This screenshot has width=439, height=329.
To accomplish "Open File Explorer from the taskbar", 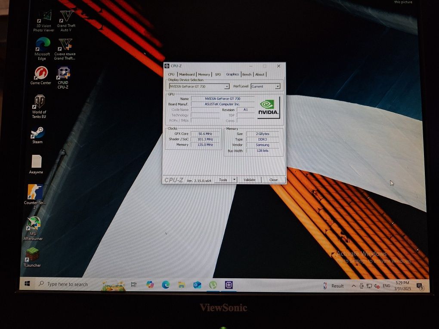I will [182, 285].
